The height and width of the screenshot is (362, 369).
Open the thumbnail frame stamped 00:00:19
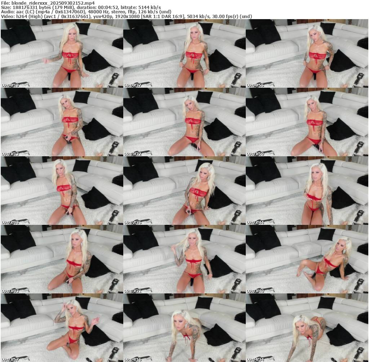(x=62, y=53)
